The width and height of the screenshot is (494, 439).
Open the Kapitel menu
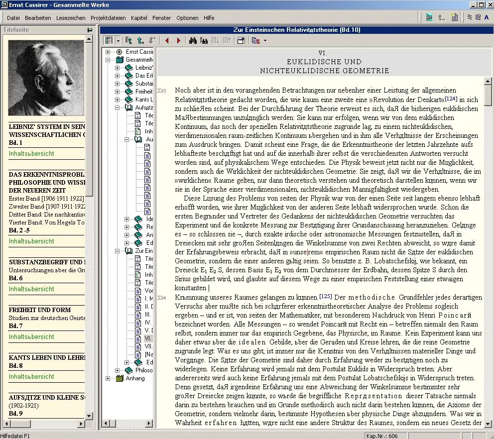[139, 18]
